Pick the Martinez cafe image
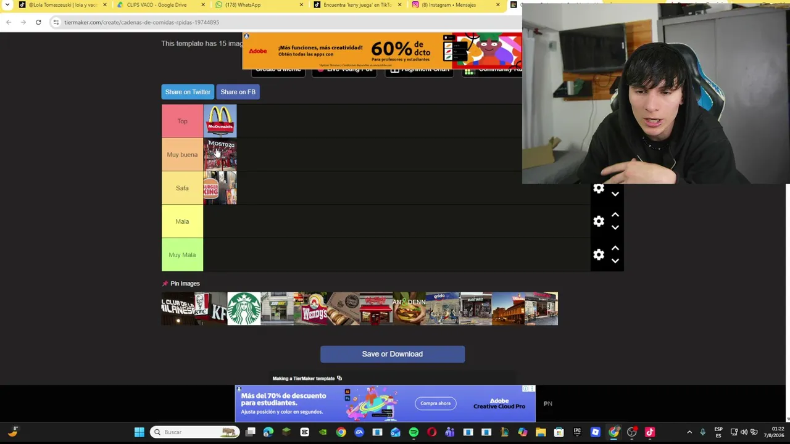790x444 pixels. [476, 308]
